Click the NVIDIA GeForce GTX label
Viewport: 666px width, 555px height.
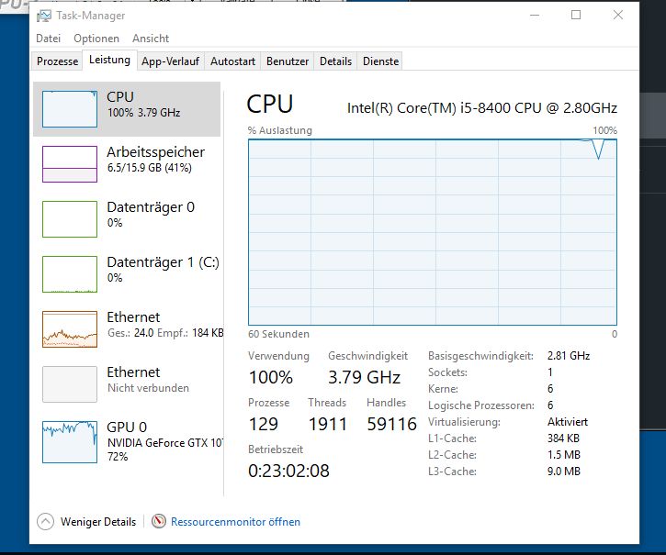pos(165,443)
